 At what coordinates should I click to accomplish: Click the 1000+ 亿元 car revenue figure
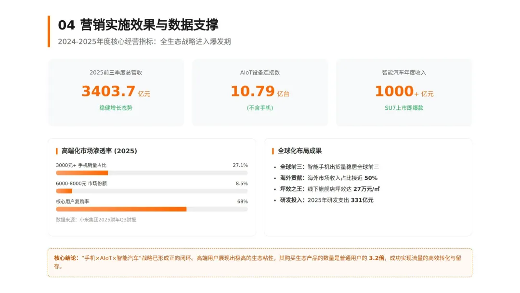pyautogui.click(x=404, y=91)
